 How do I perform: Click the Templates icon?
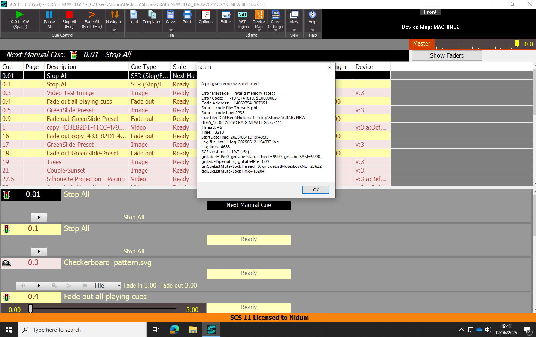(x=152, y=15)
